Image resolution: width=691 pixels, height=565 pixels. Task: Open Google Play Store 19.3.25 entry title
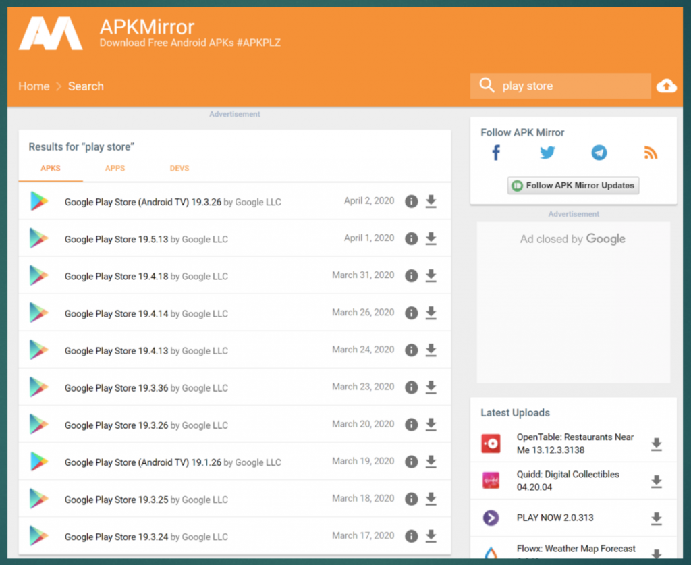[116, 500]
